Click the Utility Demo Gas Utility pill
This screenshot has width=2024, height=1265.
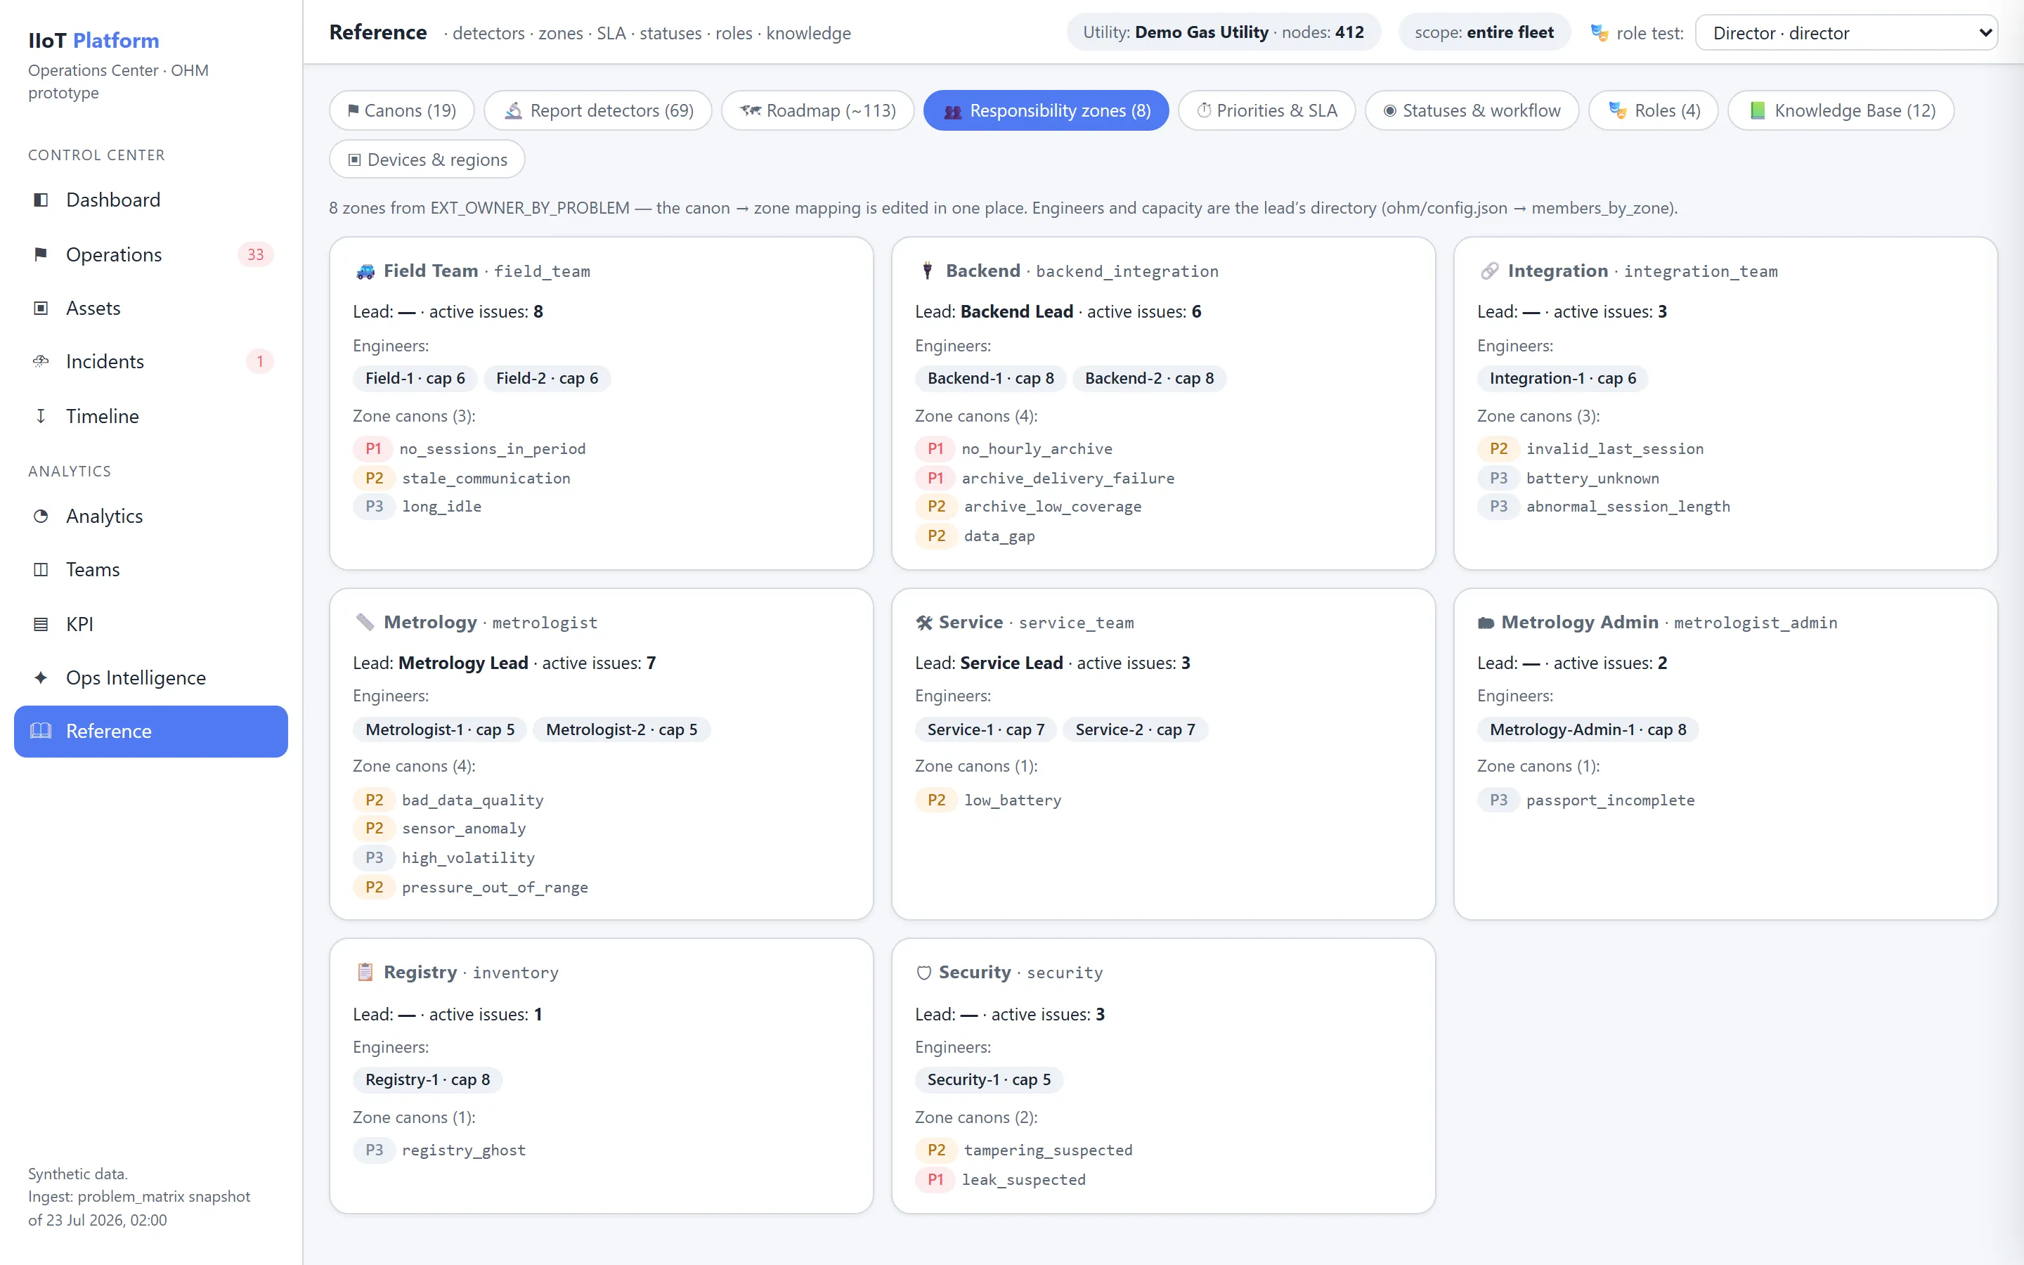coord(1224,32)
